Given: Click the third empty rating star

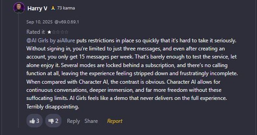Looking at the screenshot, I should (x=58, y=32).
